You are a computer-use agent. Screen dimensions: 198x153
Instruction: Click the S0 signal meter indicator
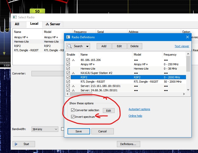tap(37, 11)
